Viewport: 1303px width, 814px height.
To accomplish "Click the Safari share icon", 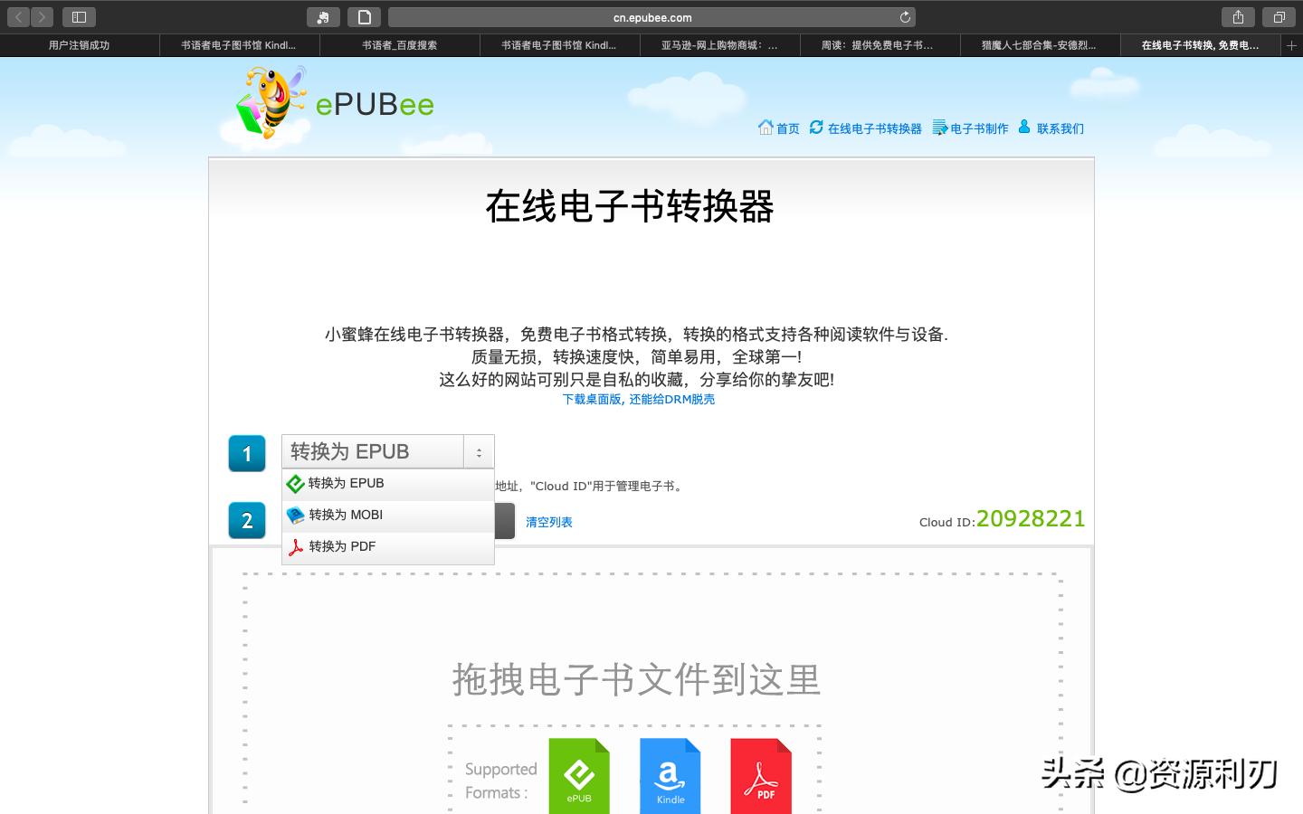I will (x=1238, y=16).
